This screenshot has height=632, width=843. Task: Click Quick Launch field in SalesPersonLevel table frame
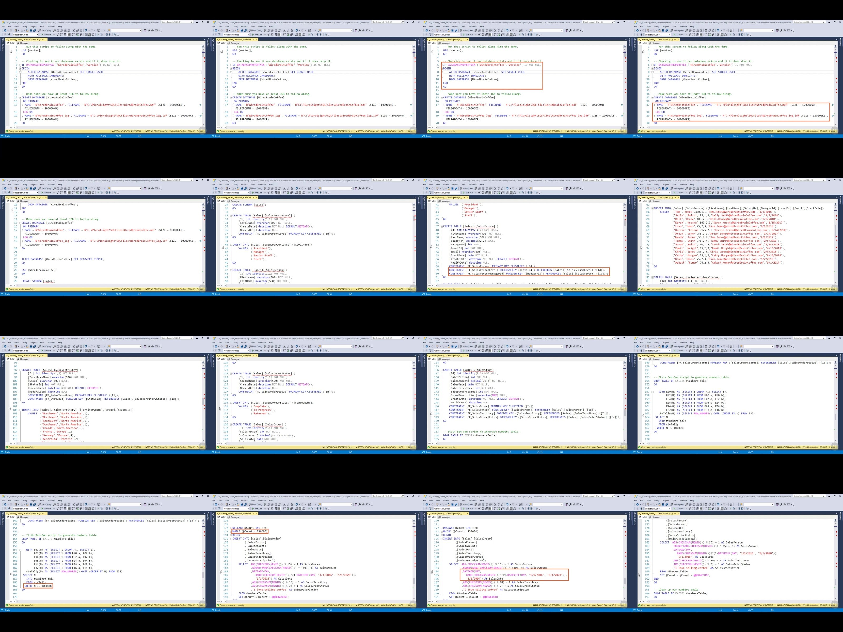pos(388,180)
